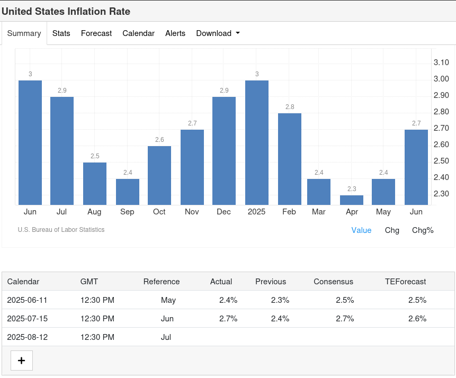
Task: Open the 2025-07-15 calendar entry
Action: [x=27, y=319]
